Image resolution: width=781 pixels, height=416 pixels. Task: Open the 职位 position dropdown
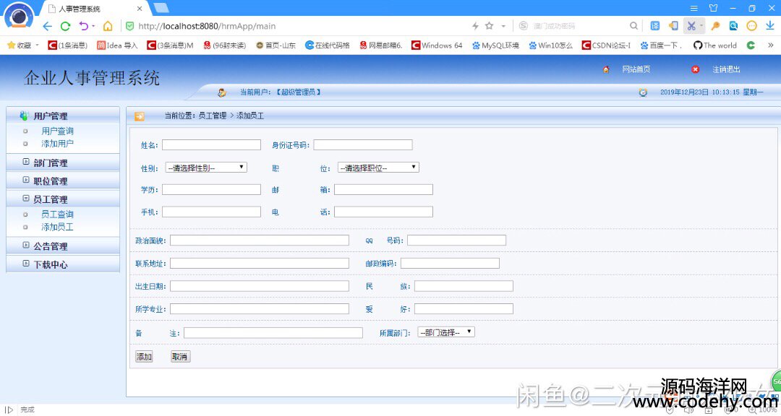(378, 168)
